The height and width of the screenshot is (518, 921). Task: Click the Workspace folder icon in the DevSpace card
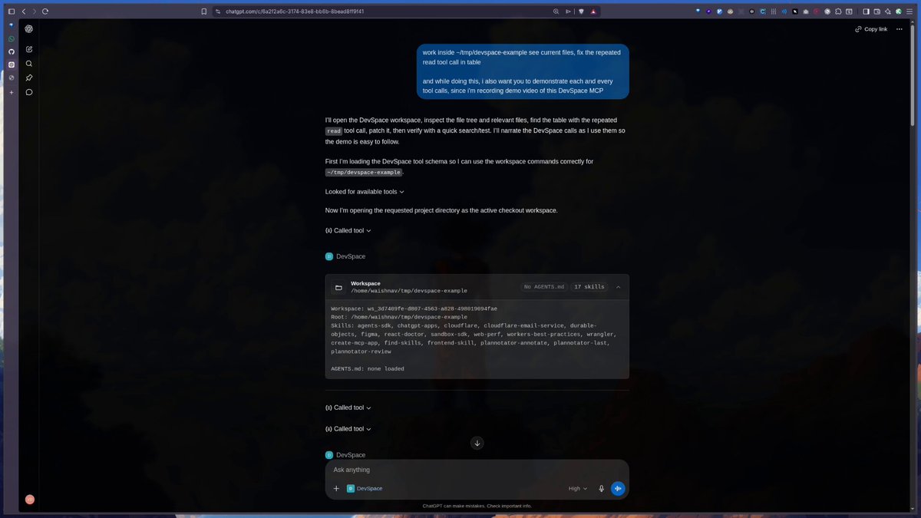click(338, 288)
